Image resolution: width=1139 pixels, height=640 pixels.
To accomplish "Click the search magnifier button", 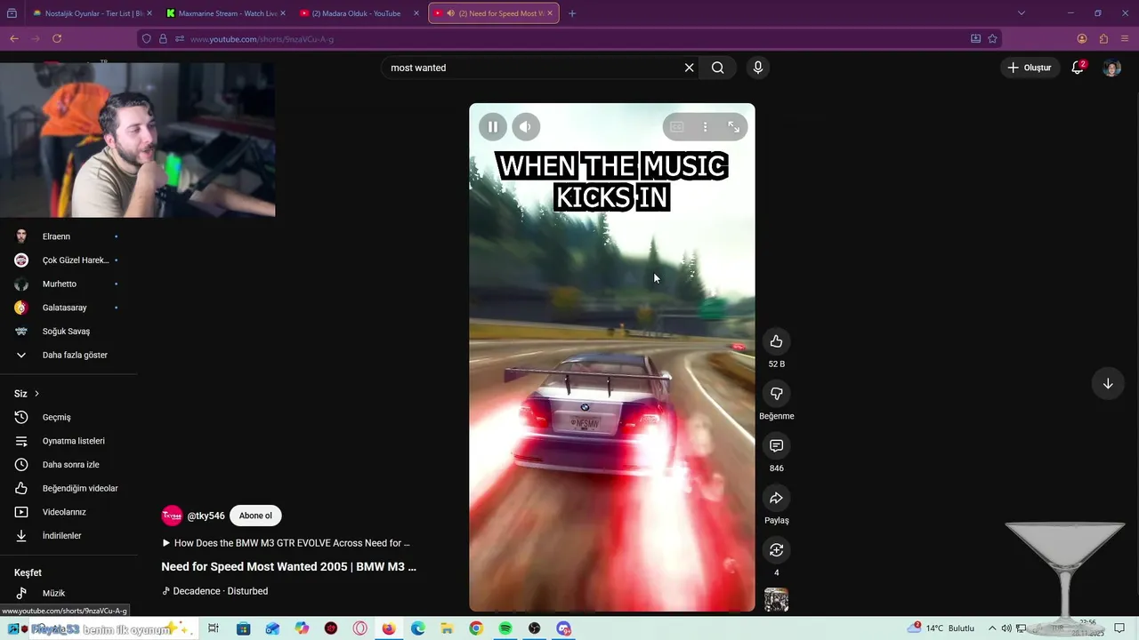I will tap(718, 68).
